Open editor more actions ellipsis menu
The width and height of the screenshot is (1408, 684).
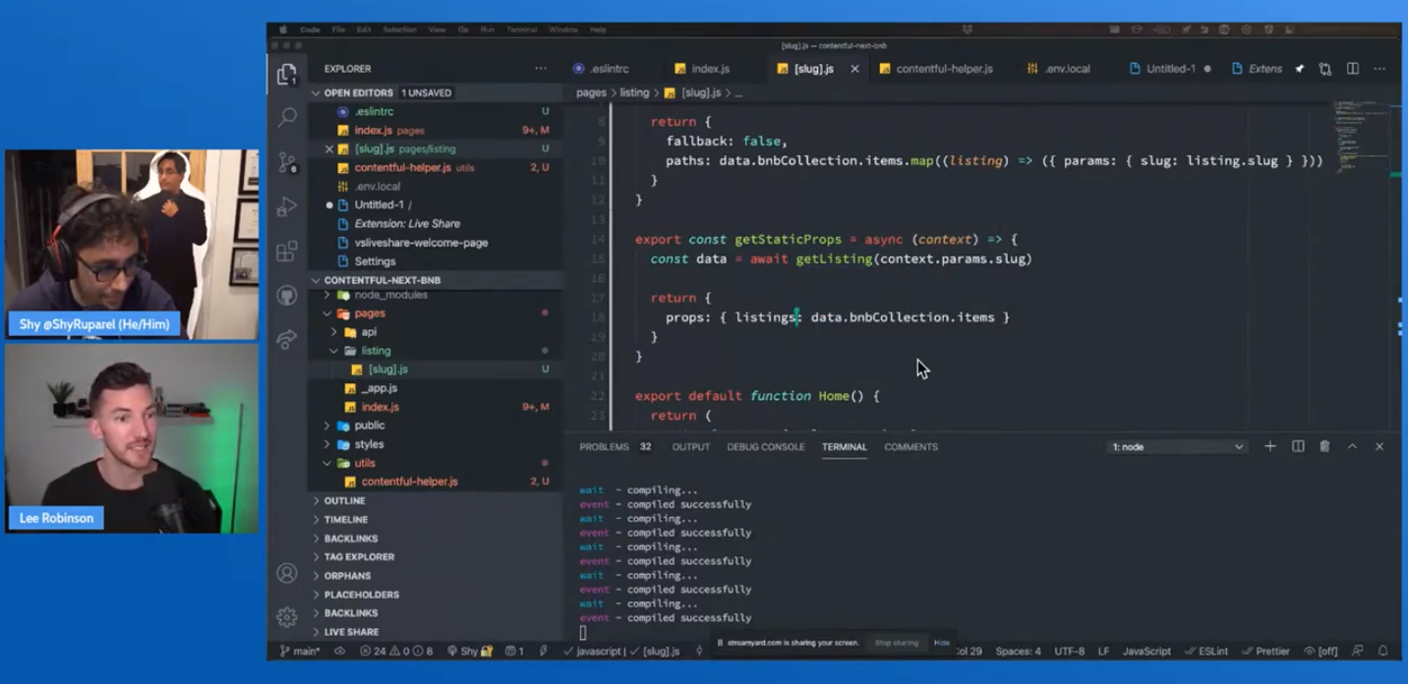(x=1379, y=69)
